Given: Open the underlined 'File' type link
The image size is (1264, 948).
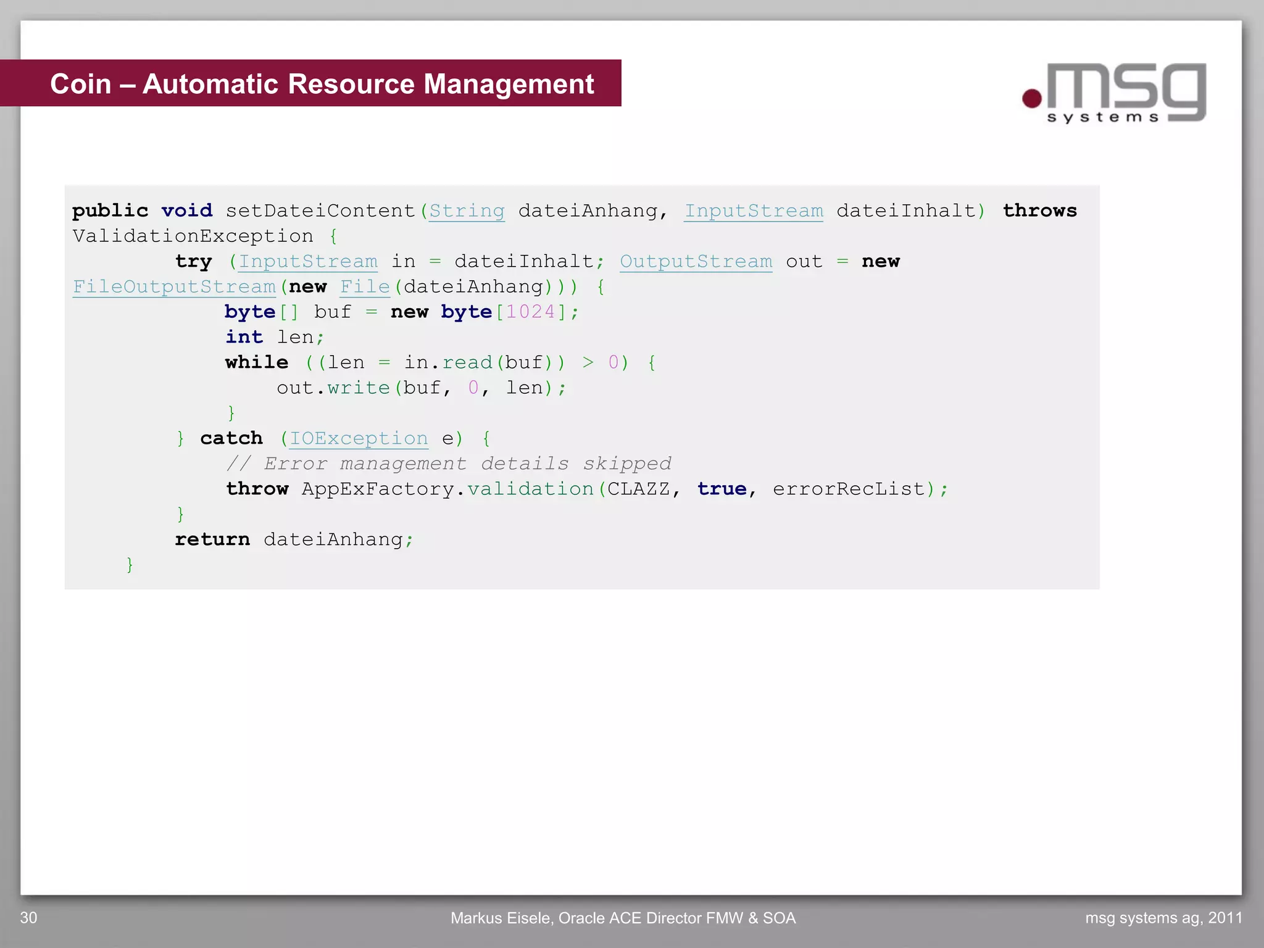Looking at the screenshot, I should click(x=365, y=287).
